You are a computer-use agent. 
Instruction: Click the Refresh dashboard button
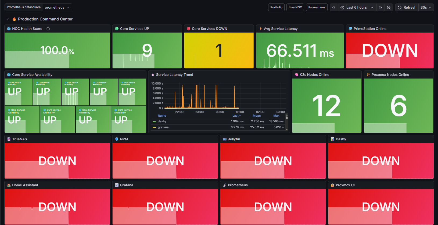pos(407,8)
